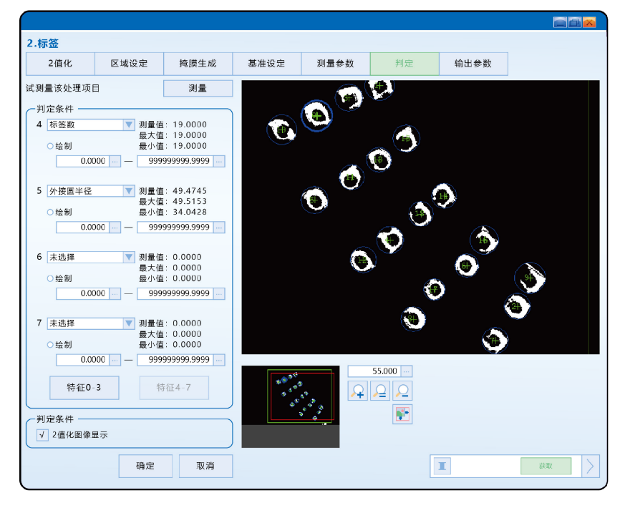This screenshot has height=508, width=630.
Task: Click the upper limit field of condition 7
Action: click(x=175, y=360)
